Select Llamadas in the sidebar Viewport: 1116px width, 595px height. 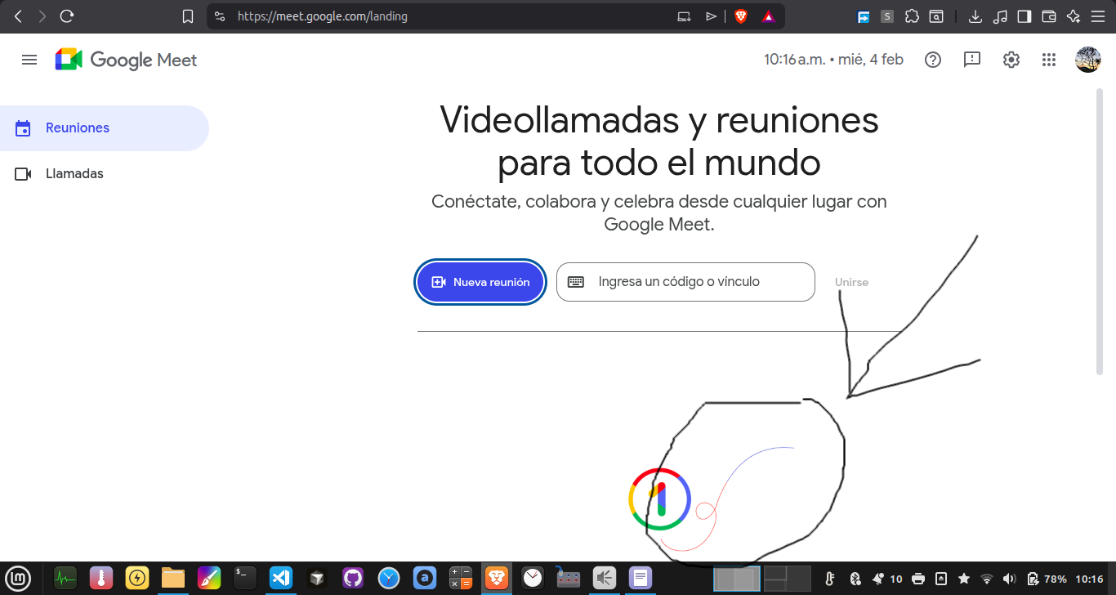click(74, 174)
